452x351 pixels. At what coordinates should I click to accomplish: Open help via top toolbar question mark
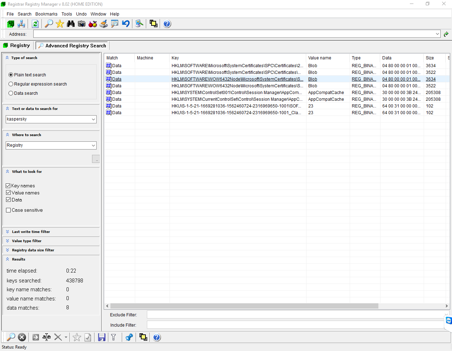pyautogui.click(x=167, y=24)
